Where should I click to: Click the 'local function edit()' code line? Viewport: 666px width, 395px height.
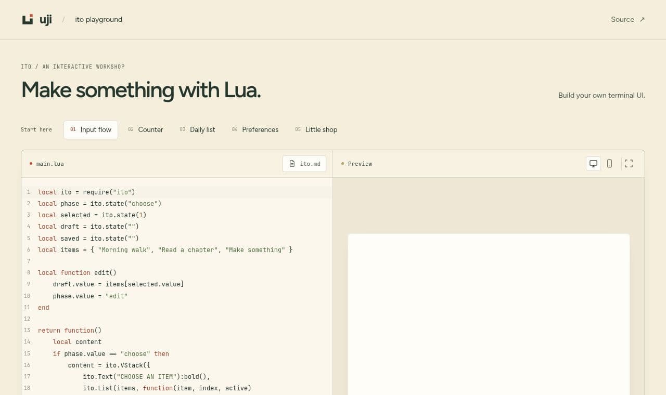(77, 272)
